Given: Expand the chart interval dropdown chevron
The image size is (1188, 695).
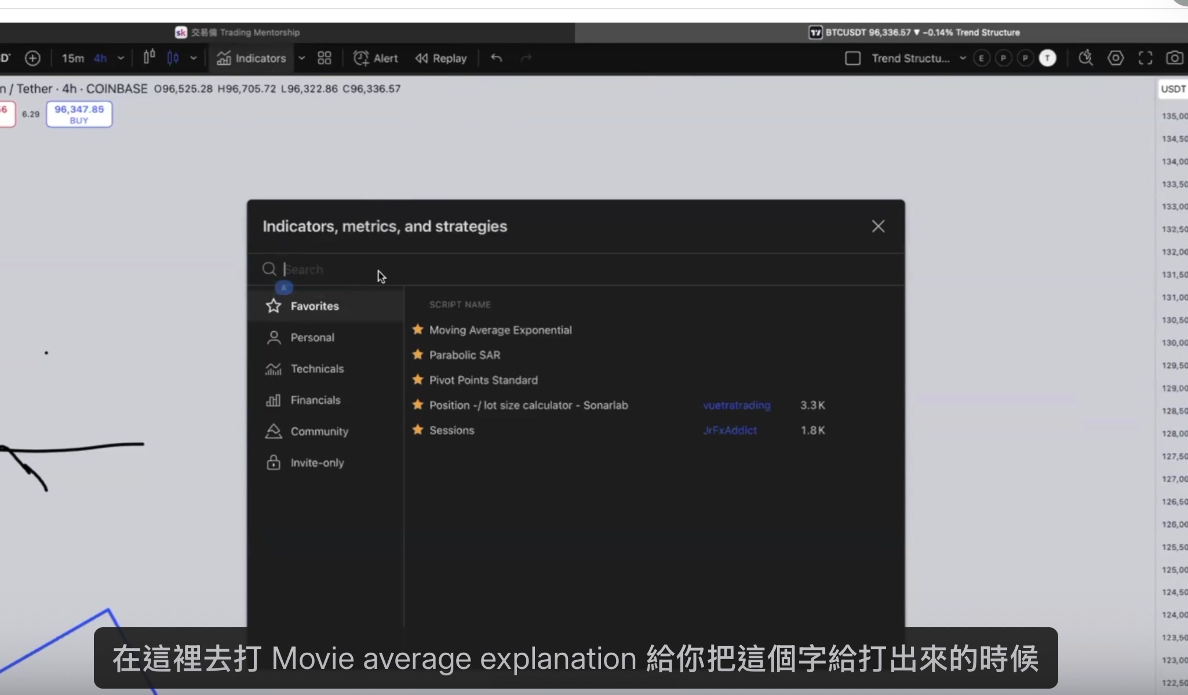Looking at the screenshot, I should pyautogui.click(x=121, y=58).
